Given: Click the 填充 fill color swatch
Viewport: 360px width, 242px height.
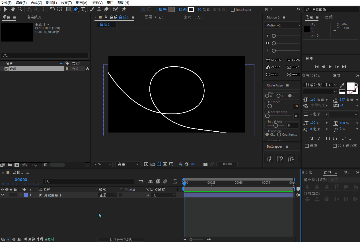Looking at the screenshot, I should pos(171,9).
